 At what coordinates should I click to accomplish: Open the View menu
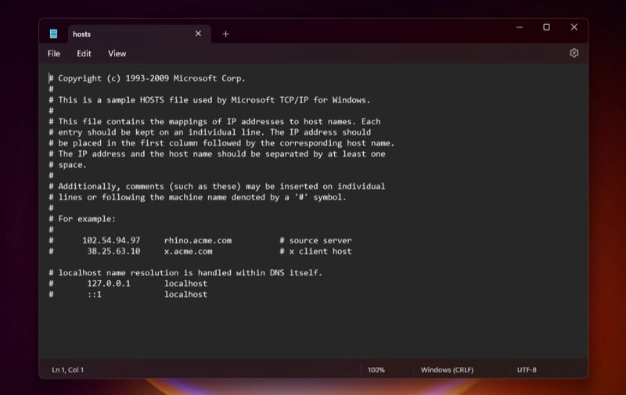point(117,53)
